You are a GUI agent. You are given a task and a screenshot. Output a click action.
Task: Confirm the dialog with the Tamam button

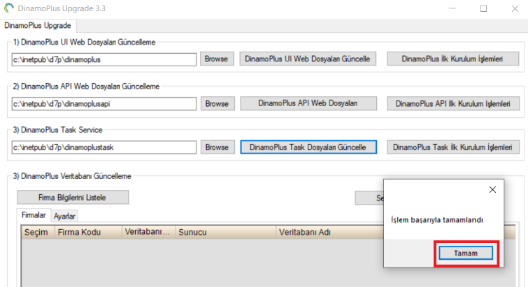(466, 253)
